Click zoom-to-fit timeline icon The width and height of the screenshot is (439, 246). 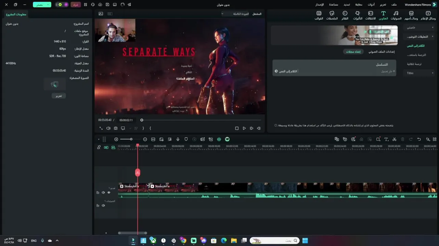(153, 139)
